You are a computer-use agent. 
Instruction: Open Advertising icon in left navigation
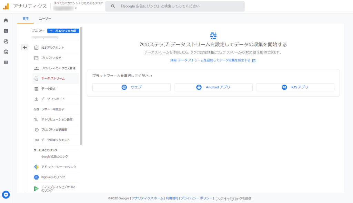pos(6,52)
